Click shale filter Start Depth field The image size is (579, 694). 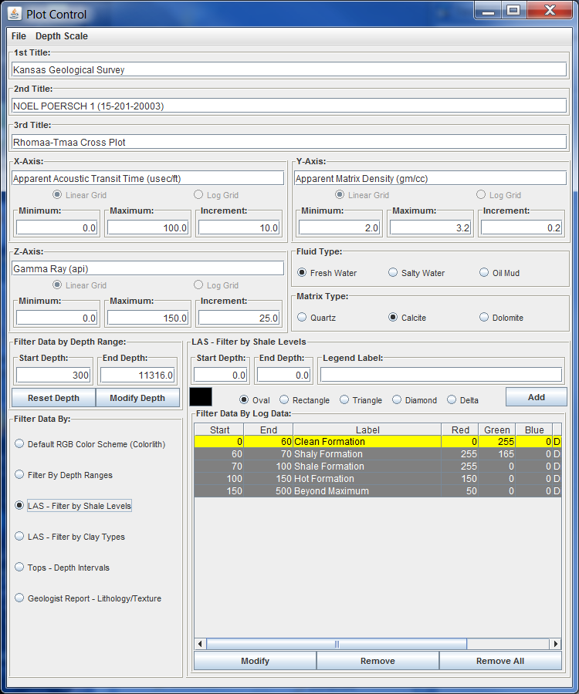pos(220,375)
